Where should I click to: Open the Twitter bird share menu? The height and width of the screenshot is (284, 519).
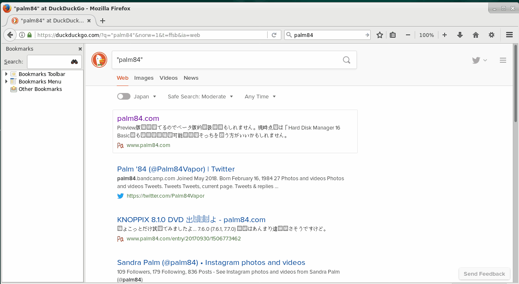coord(480,60)
